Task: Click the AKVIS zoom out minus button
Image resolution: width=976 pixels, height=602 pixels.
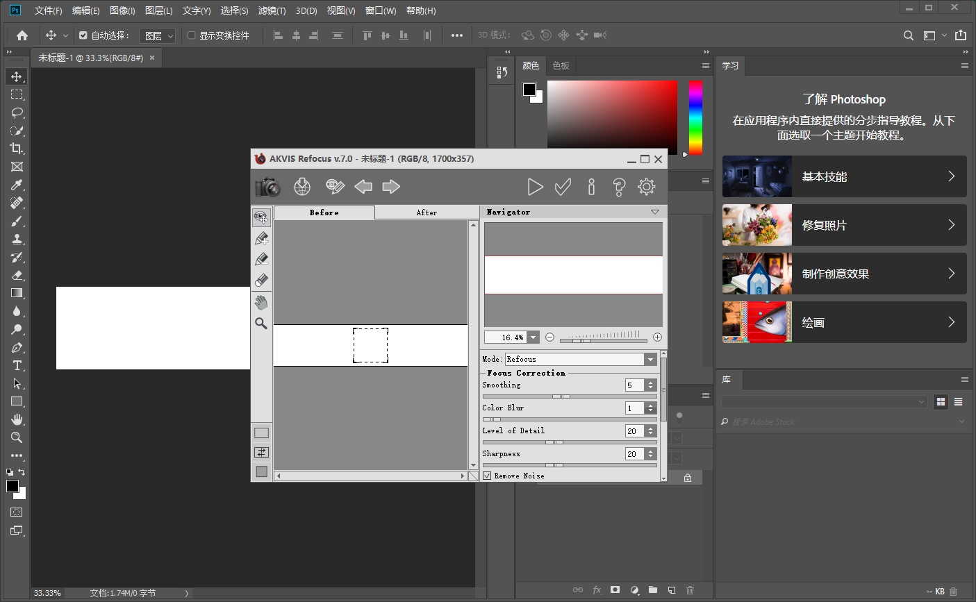Action: (x=549, y=337)
